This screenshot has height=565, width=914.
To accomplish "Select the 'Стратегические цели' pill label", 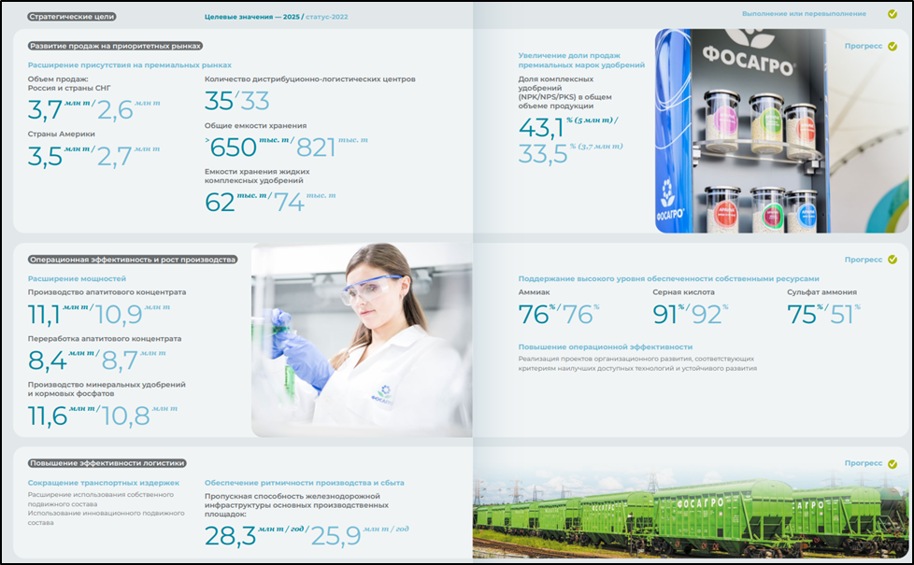I will click(x=72, y=16).
